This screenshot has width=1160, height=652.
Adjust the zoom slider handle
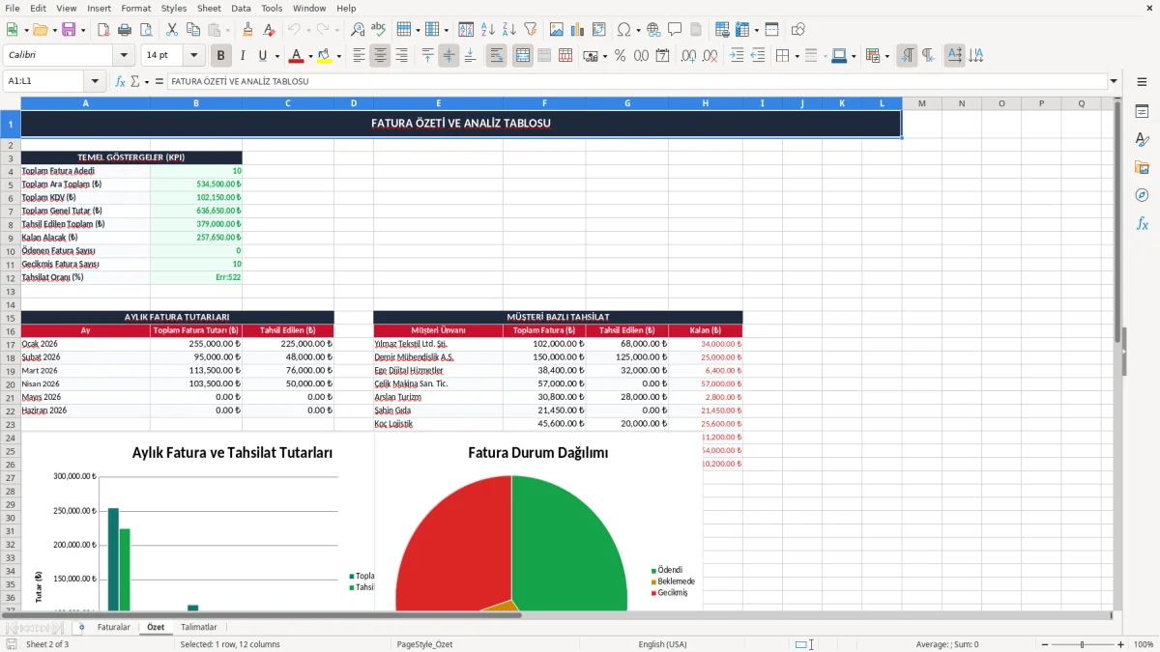[x=1083, y=644]
